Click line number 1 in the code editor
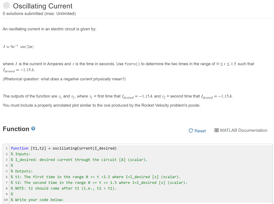Image resolution: width=274 pixels, height=204 pixels. (6, 148)
